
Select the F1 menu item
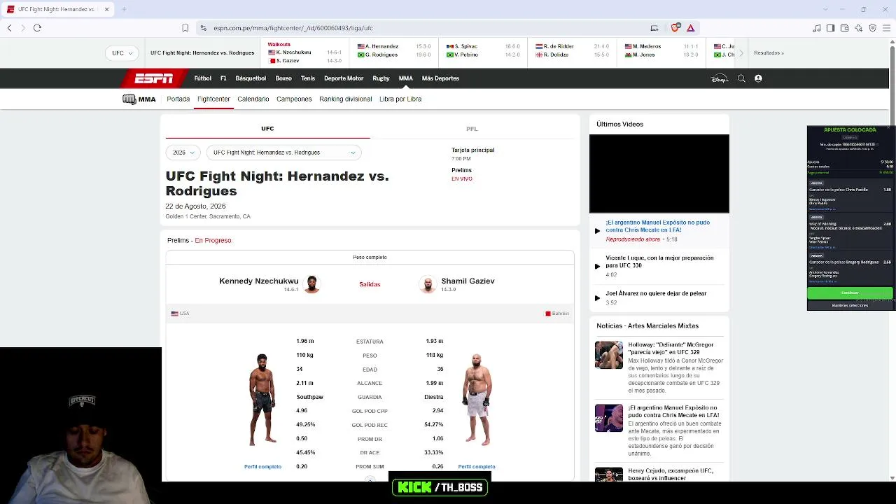click(223, 78)
